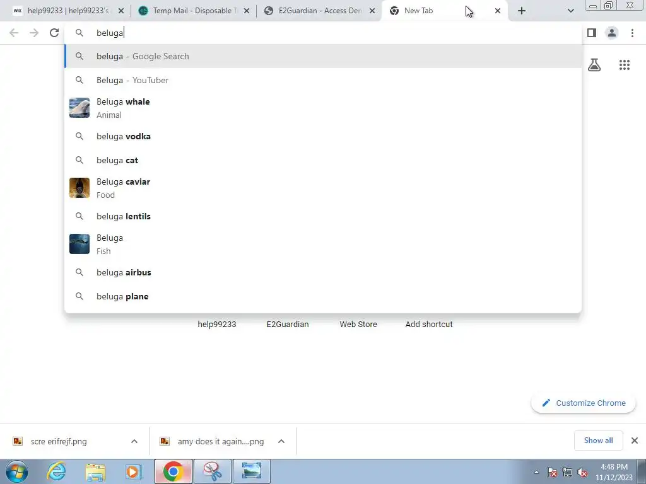Select the Beluga whale Animal suggestion
Viewport: 646px width, 484px height.
point(323,108)
